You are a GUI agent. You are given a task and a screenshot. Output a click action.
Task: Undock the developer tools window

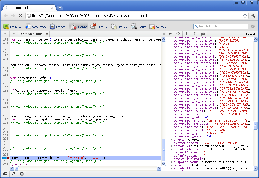point(5,174)
